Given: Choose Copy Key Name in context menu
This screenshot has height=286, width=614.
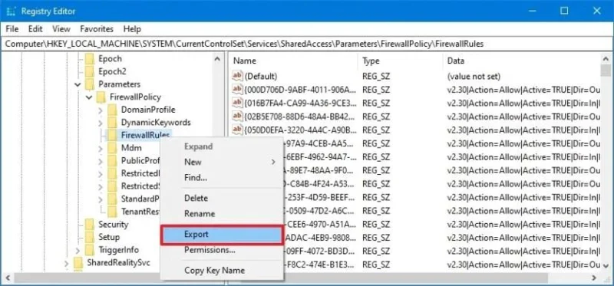Looking at the screenshot, I should pyautogui.click(x=222, y=271).
